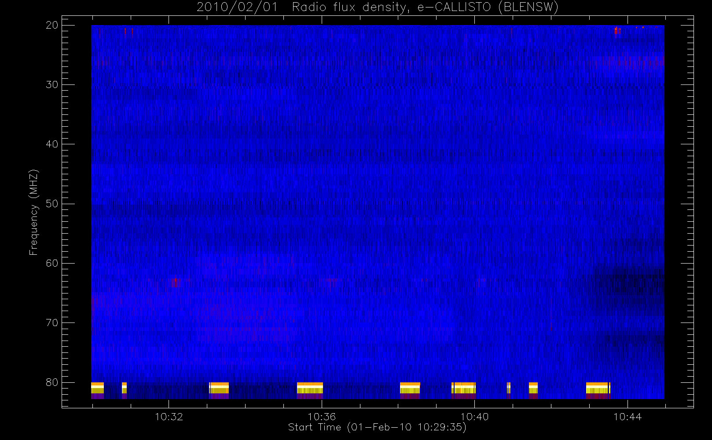Click the 'Frequency (MHZ)' axis label
The image size is (712, 440).
tap(33, 212)
